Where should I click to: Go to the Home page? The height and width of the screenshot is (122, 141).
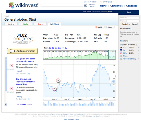[103, 6]
